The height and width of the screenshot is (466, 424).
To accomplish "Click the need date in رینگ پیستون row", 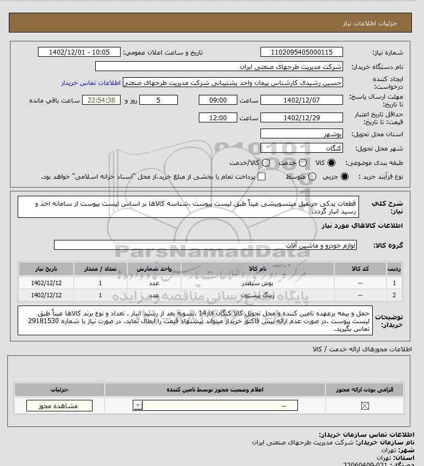I will pos(46,295).
